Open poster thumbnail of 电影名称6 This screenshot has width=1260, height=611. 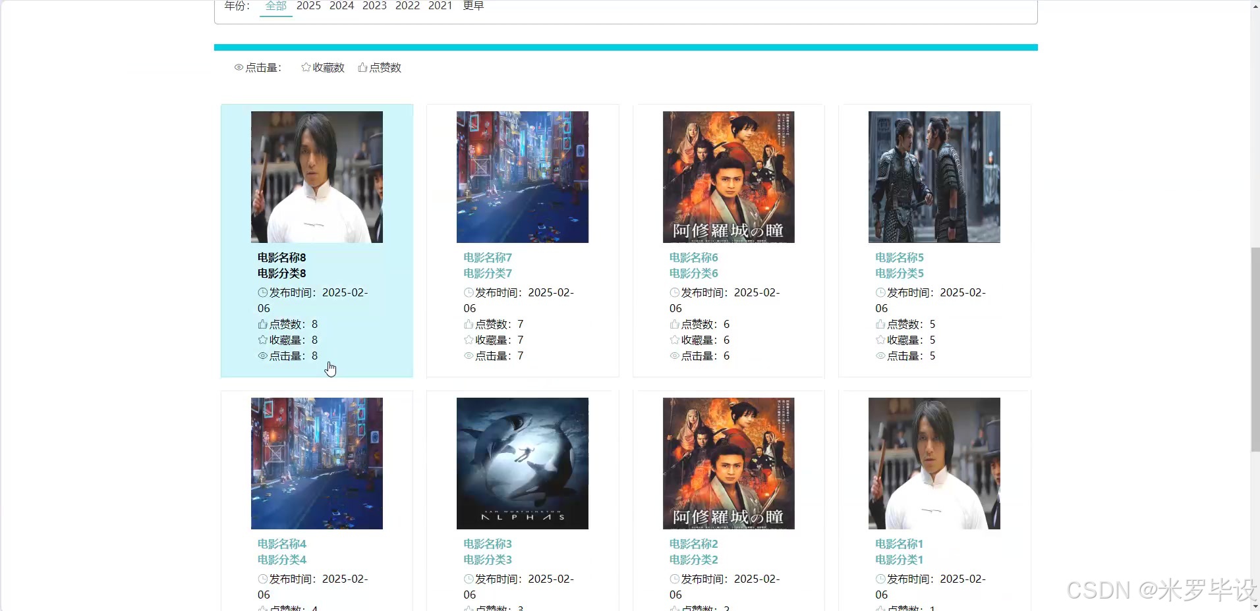pyautogui.click(x=728, y=177)
